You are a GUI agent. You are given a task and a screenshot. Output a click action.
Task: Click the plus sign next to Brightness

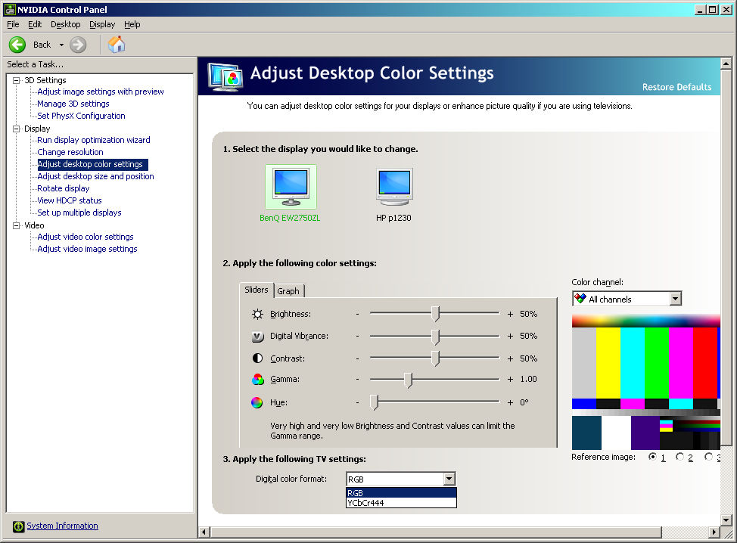[x=510, y=315]
